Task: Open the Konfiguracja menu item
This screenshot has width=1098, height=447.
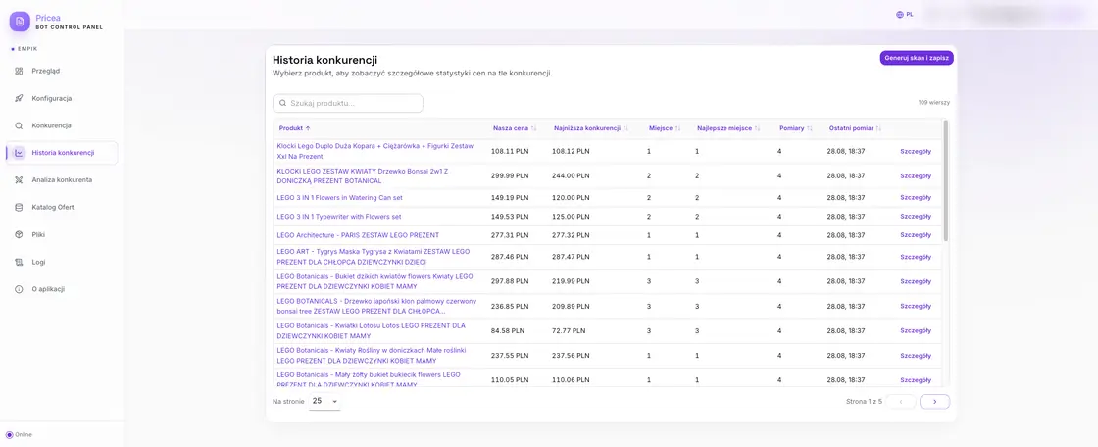Action: tap(62, 98)
